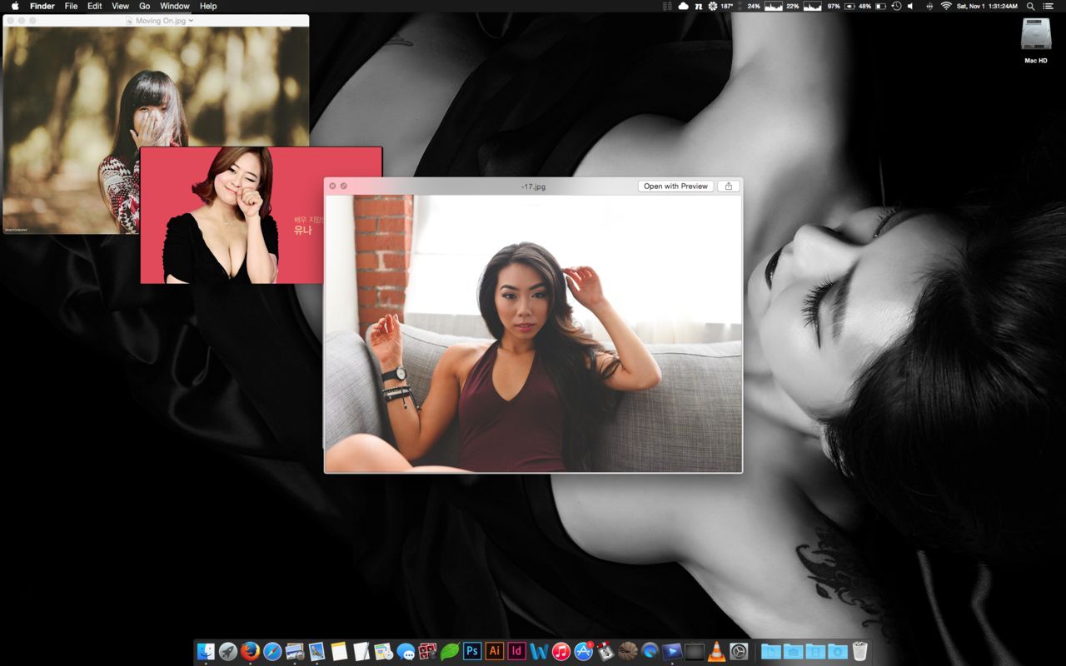Open the File menu
Image resolution: width=1066 pixels, height=666 pixels.
(x=72, y=6)
